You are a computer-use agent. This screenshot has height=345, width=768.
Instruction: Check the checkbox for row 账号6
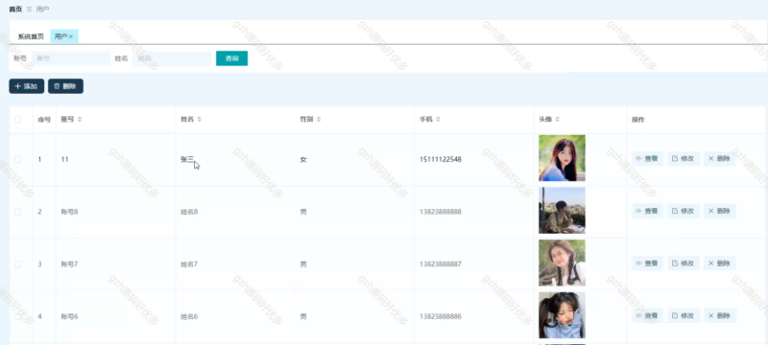pyautogui.click(x=18, y=316)
